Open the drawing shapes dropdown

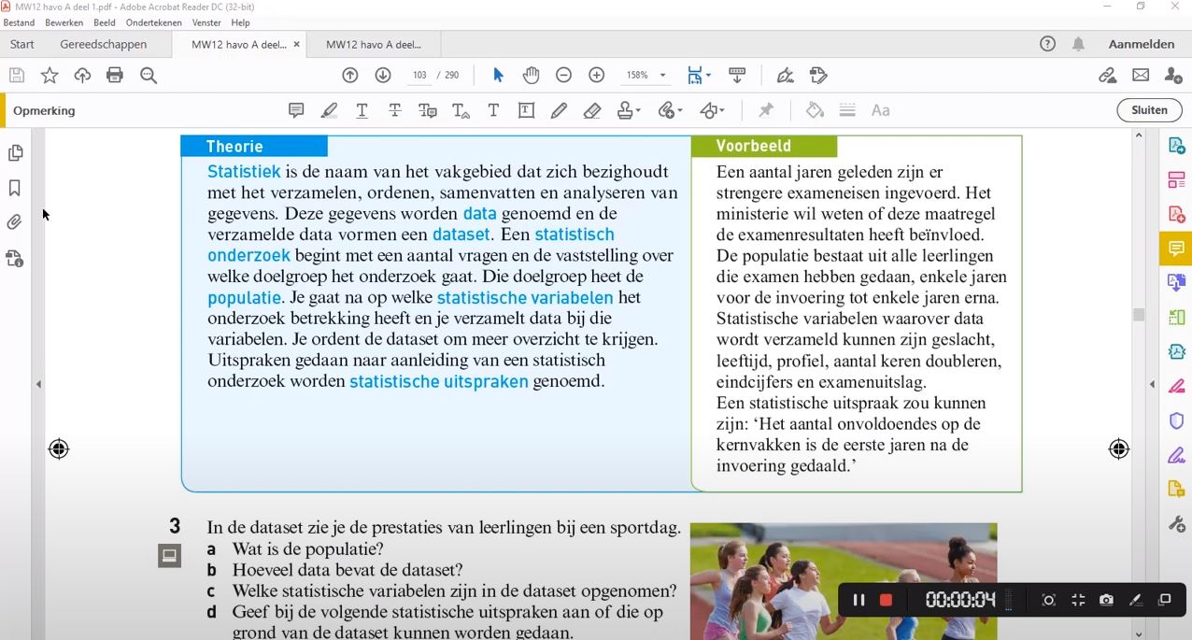[712, 110]
